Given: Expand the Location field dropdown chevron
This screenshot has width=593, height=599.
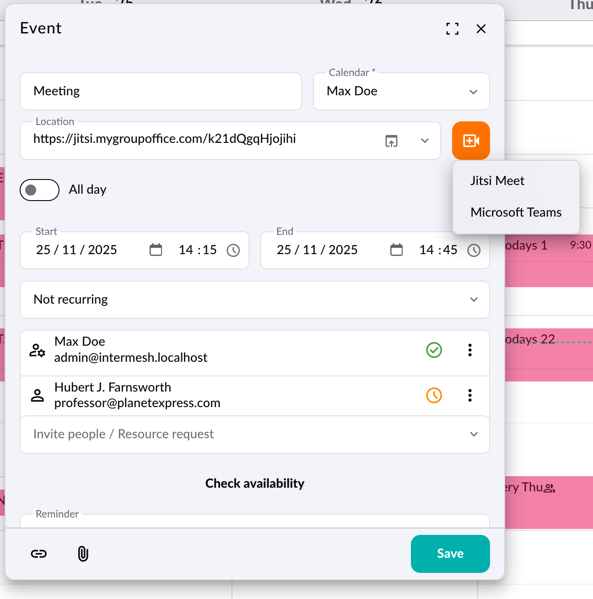Looking at the screenshot, I should click(425, 141).
